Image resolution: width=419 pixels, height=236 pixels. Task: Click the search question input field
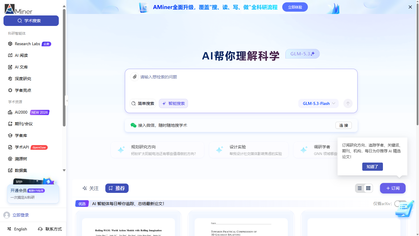coord(241,77)
